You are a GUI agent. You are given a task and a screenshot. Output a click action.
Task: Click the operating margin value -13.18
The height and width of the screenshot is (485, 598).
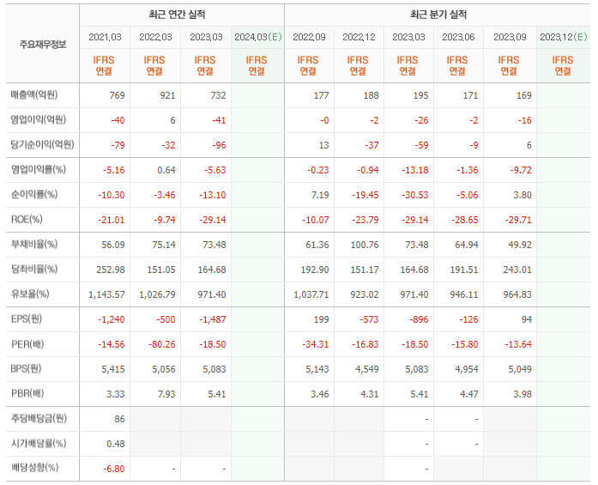point(415,170)
